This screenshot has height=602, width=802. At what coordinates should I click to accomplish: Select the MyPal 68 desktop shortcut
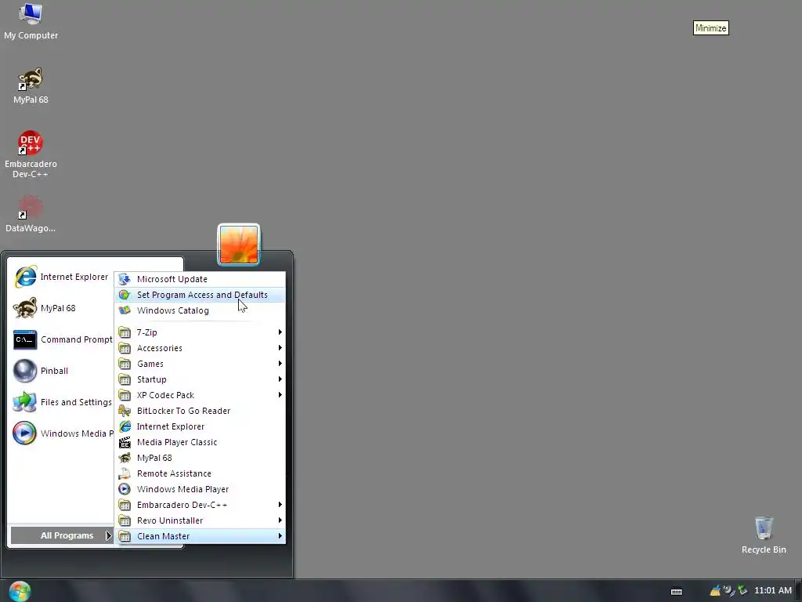31,86
